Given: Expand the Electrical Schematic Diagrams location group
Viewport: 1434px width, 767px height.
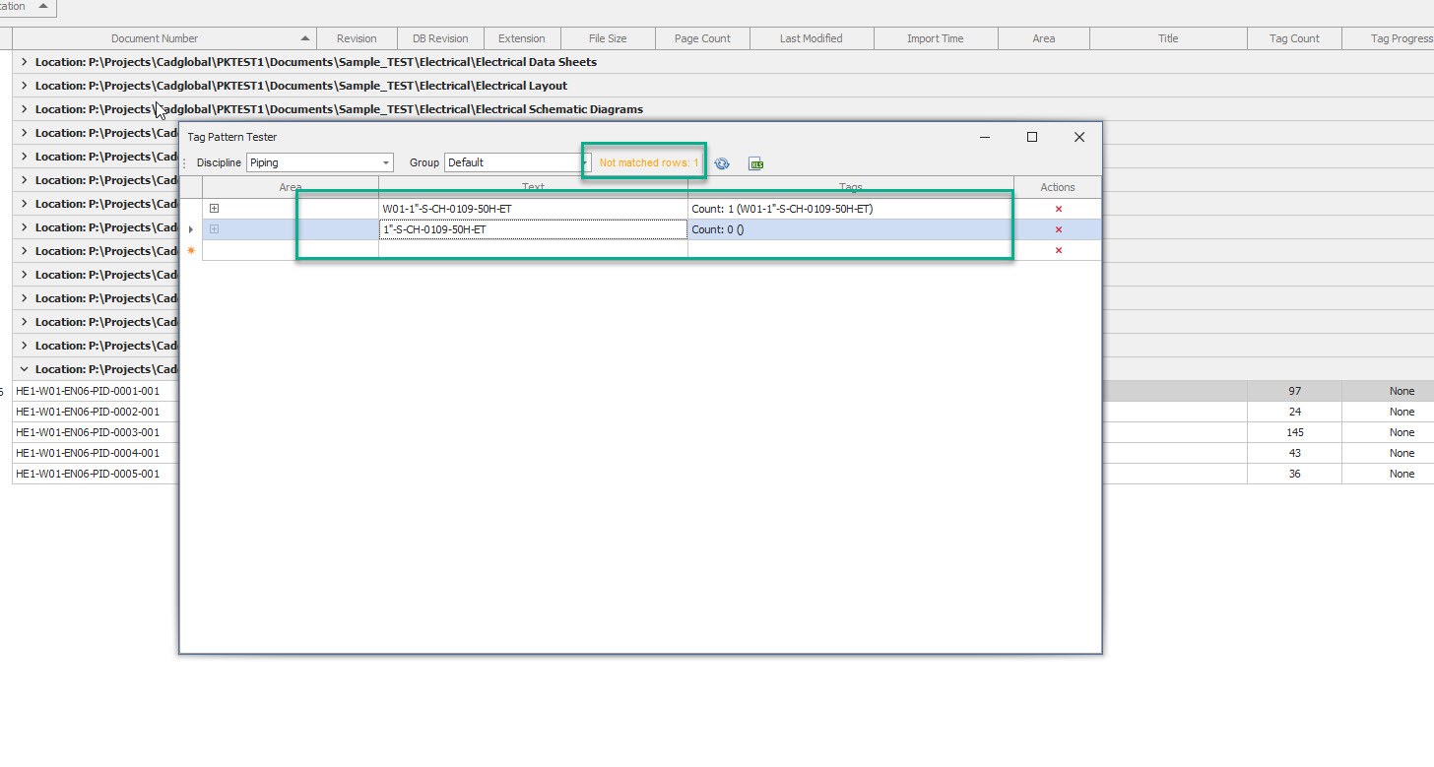Looking at the screenshot, I should click(x=24, y=109).
